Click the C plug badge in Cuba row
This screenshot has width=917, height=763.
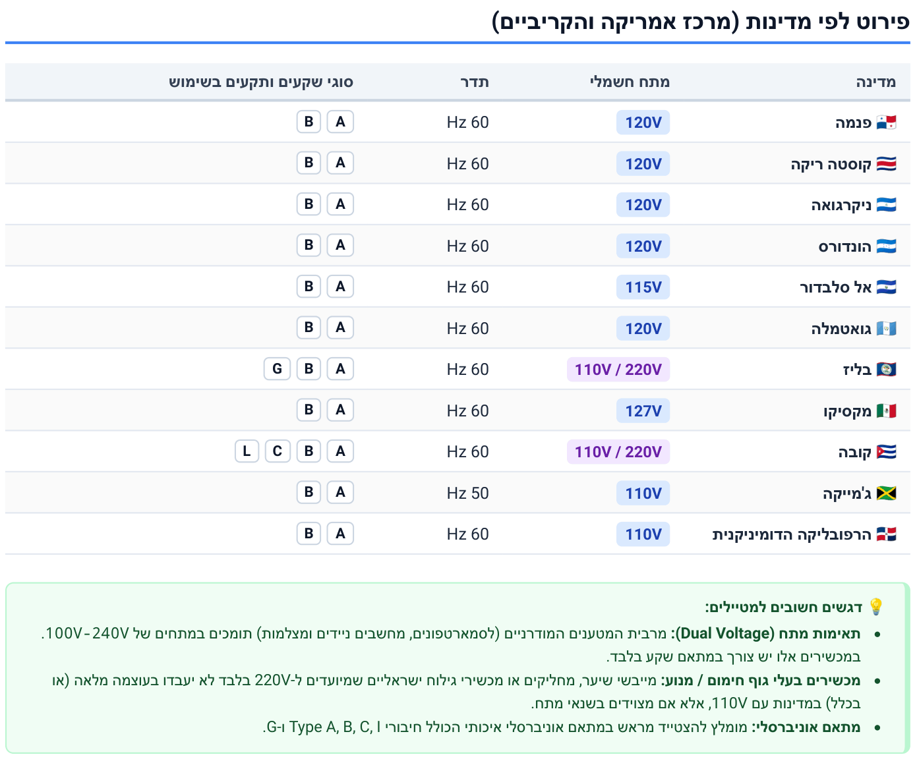[x=278, y=451]
